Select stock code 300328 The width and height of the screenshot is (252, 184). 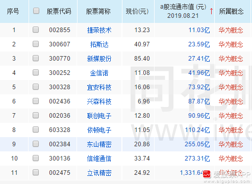tap(60, 87)
